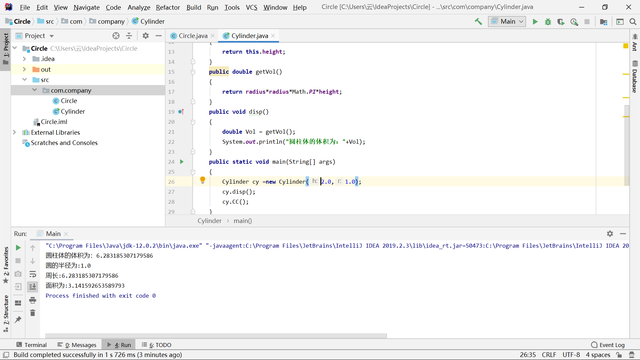
Task: Open the Refactor menu
Action: point(168,7)
